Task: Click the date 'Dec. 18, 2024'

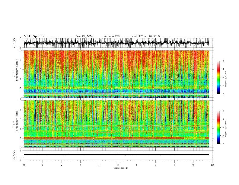Action: [84, 36]
